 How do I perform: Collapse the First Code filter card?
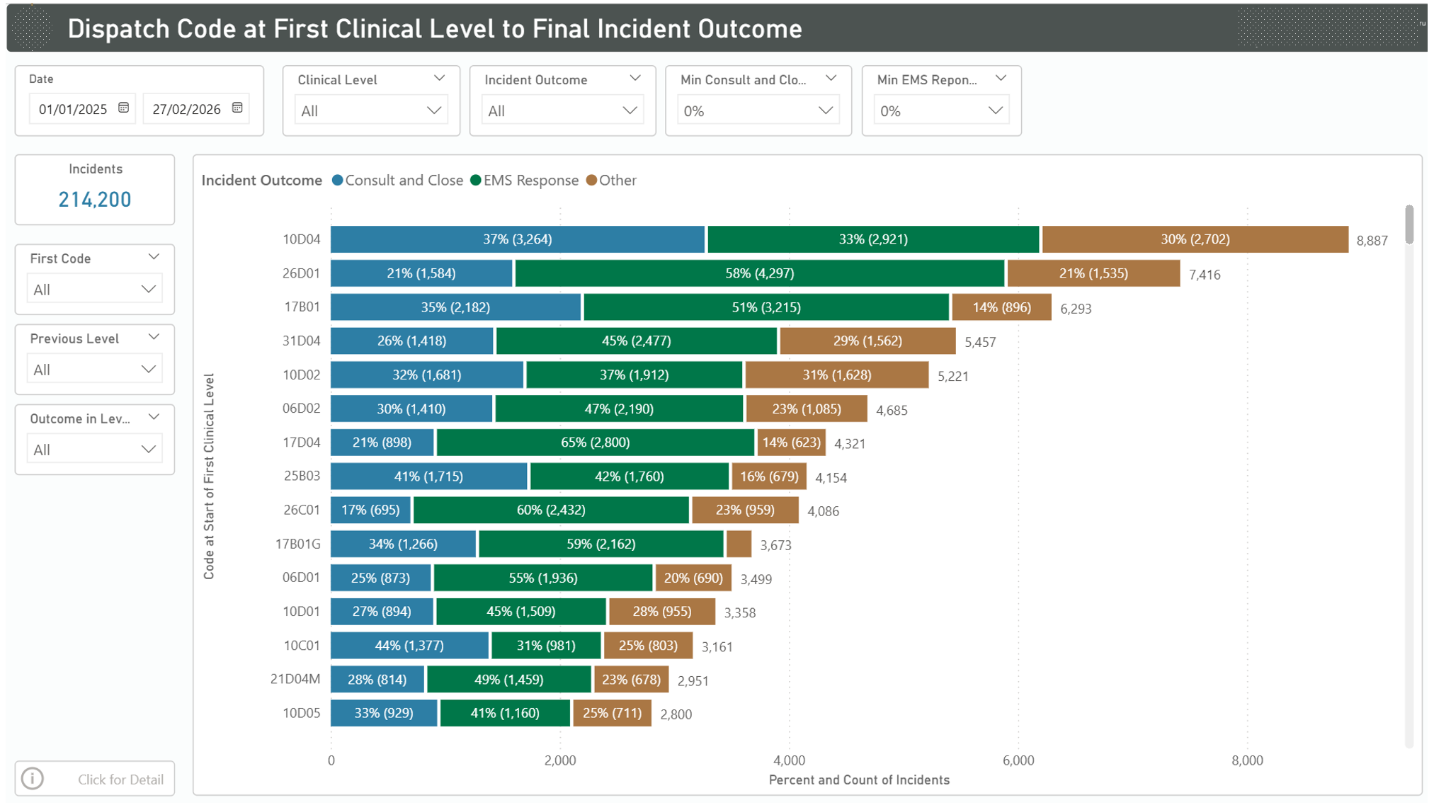coord(154,257)
